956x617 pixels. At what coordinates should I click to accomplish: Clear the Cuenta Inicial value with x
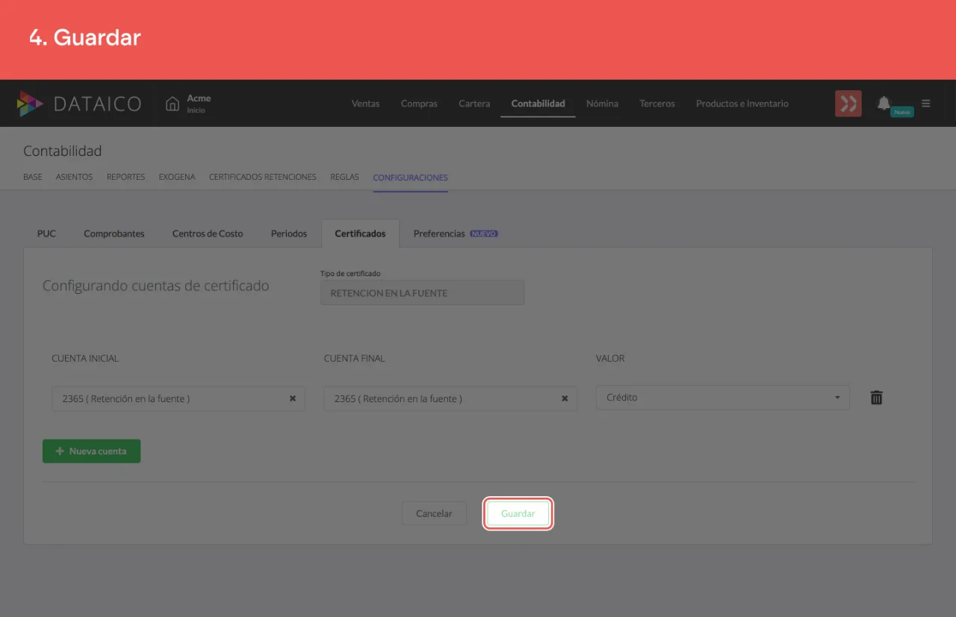click(x=293, y=398)
